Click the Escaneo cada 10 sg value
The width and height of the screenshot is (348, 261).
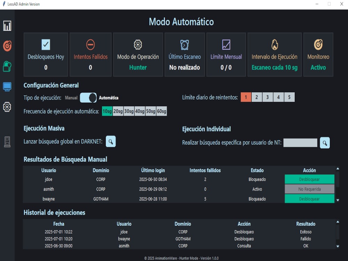pos(275,68)
